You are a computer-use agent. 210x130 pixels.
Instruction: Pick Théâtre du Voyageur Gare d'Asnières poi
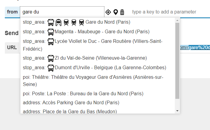(x=98, y=81)
